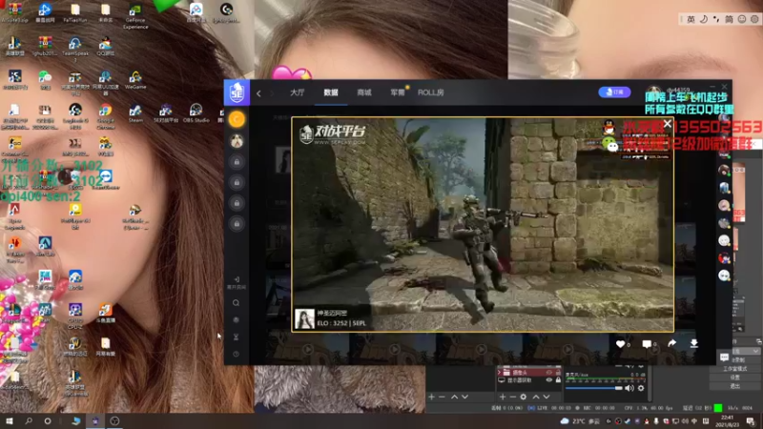Open the green chat app desktop icon
This screenshot has height=429, width=763.
[x=45, y=80]
